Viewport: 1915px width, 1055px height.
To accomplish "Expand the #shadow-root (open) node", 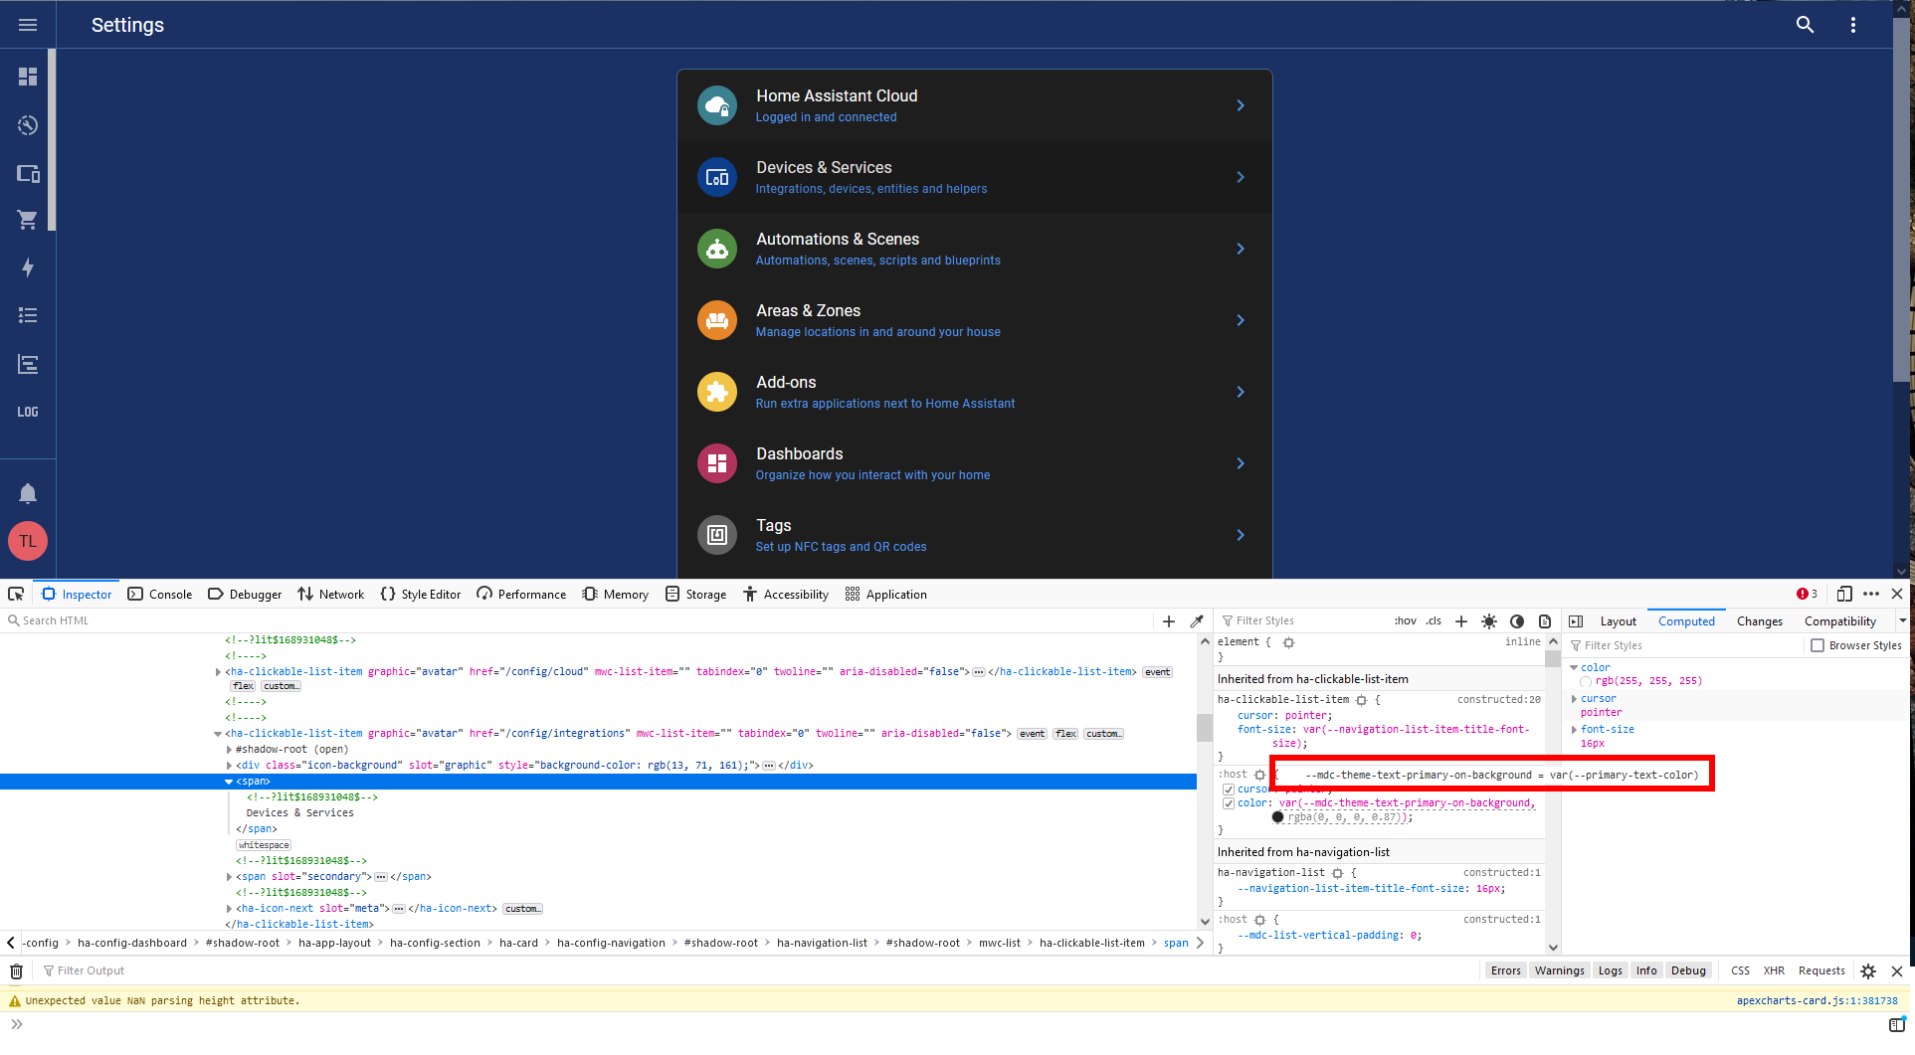I will click(230, 749).
